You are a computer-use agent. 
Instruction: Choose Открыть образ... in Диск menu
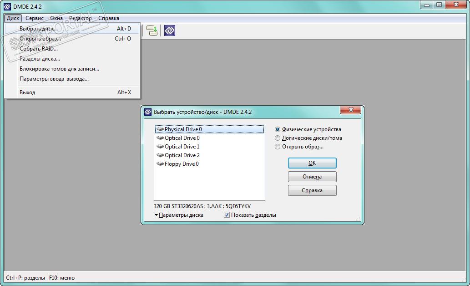pyautogui.click(x=72, y=39)
